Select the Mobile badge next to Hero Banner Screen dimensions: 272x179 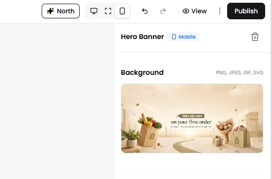[x=183, y=37]
